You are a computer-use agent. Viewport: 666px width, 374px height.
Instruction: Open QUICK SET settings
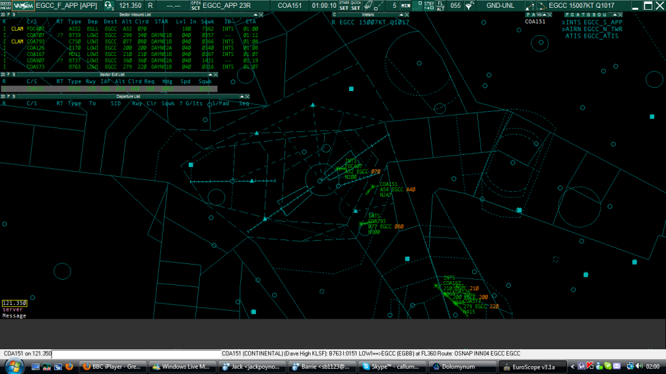[355, 5]
